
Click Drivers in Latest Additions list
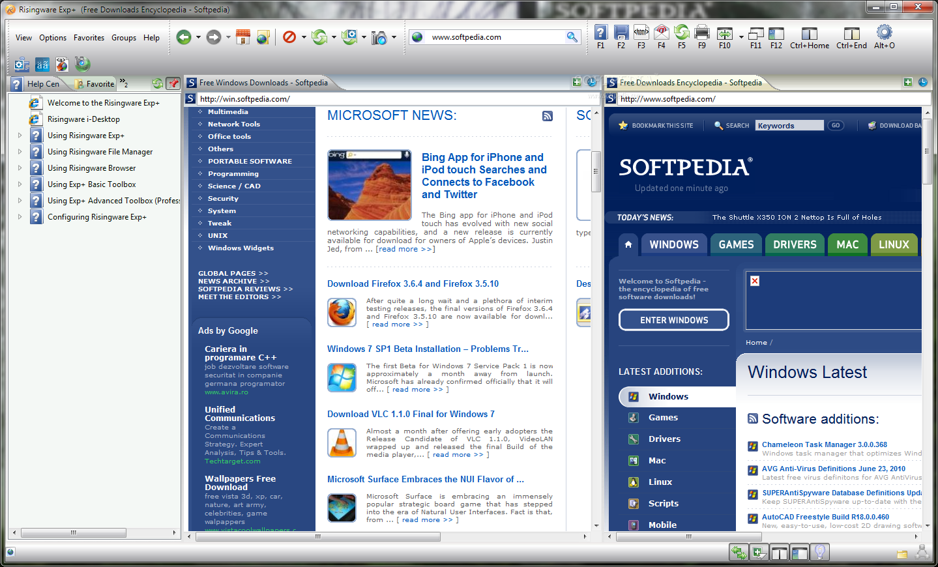point(664,439)
